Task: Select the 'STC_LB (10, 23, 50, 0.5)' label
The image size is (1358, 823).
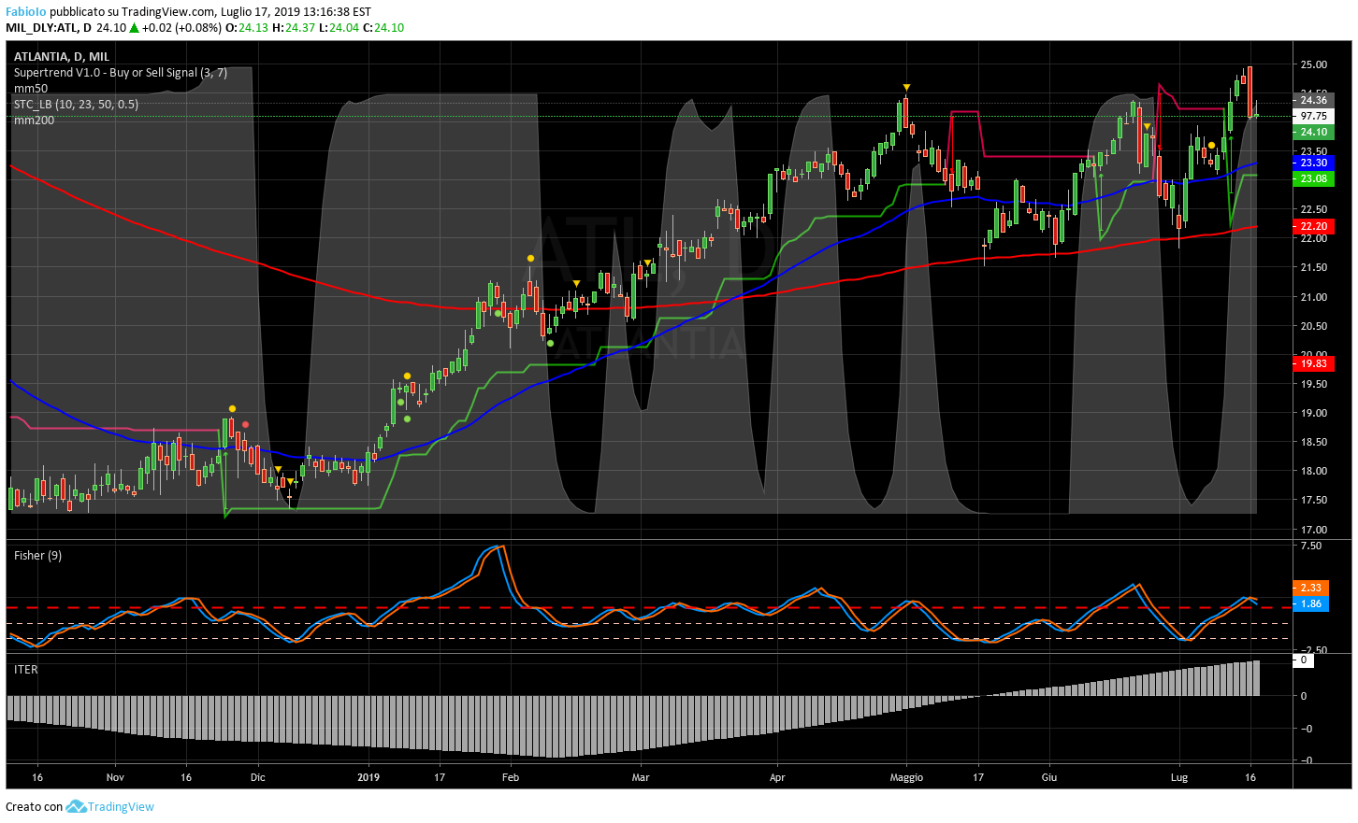Action: tap(76, 105)
